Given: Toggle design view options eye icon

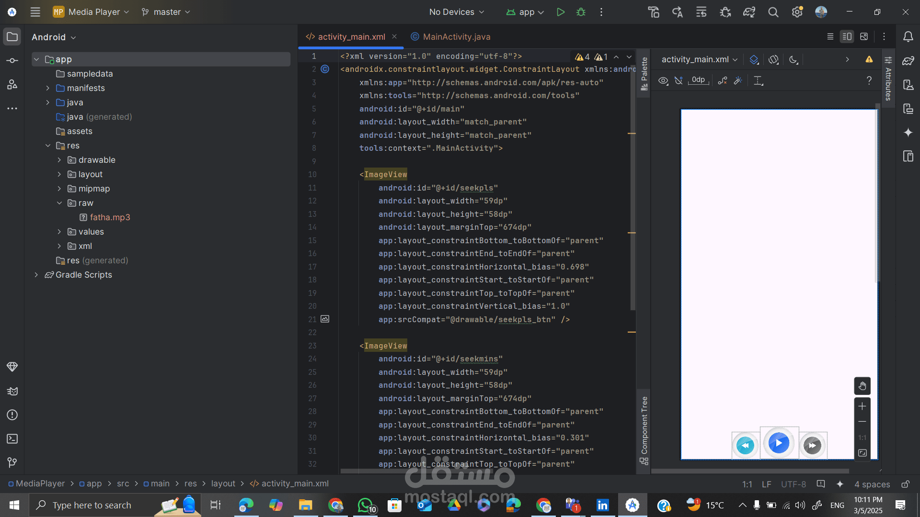Looking at the screenshot, I should tap(663, 80).
